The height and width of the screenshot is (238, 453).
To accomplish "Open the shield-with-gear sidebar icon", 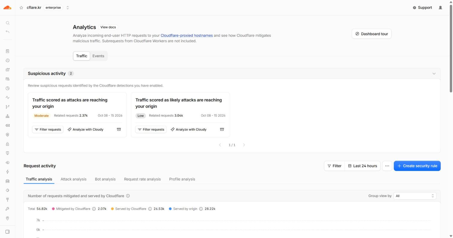I will point(7,135).
